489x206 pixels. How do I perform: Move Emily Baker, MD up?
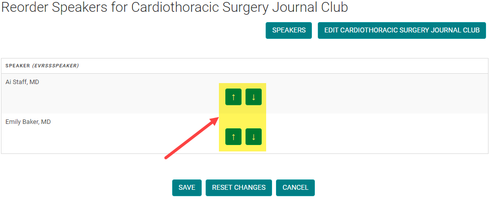(233, 137)
